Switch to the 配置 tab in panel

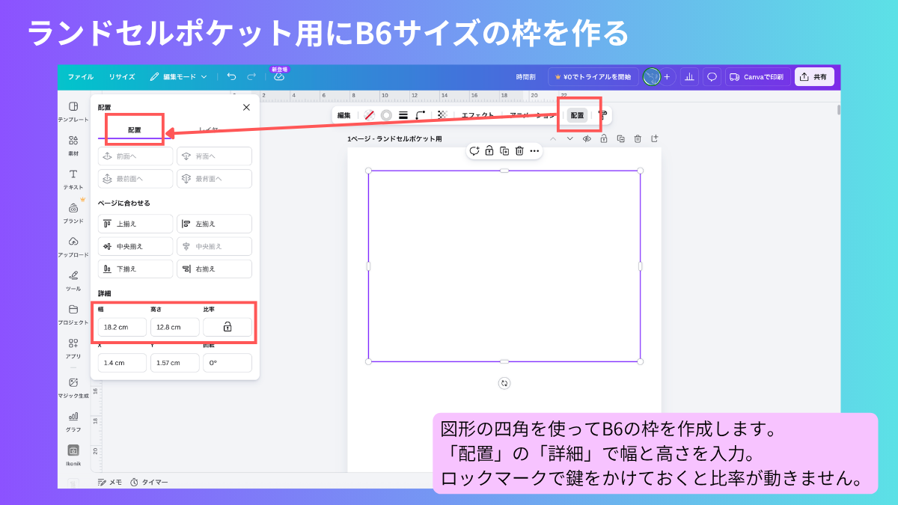tap(134, 130)
